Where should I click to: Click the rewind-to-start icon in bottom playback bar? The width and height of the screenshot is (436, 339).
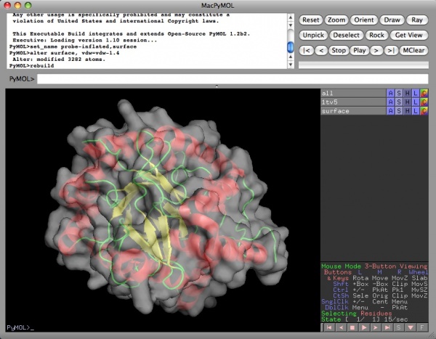click(328, 328)
